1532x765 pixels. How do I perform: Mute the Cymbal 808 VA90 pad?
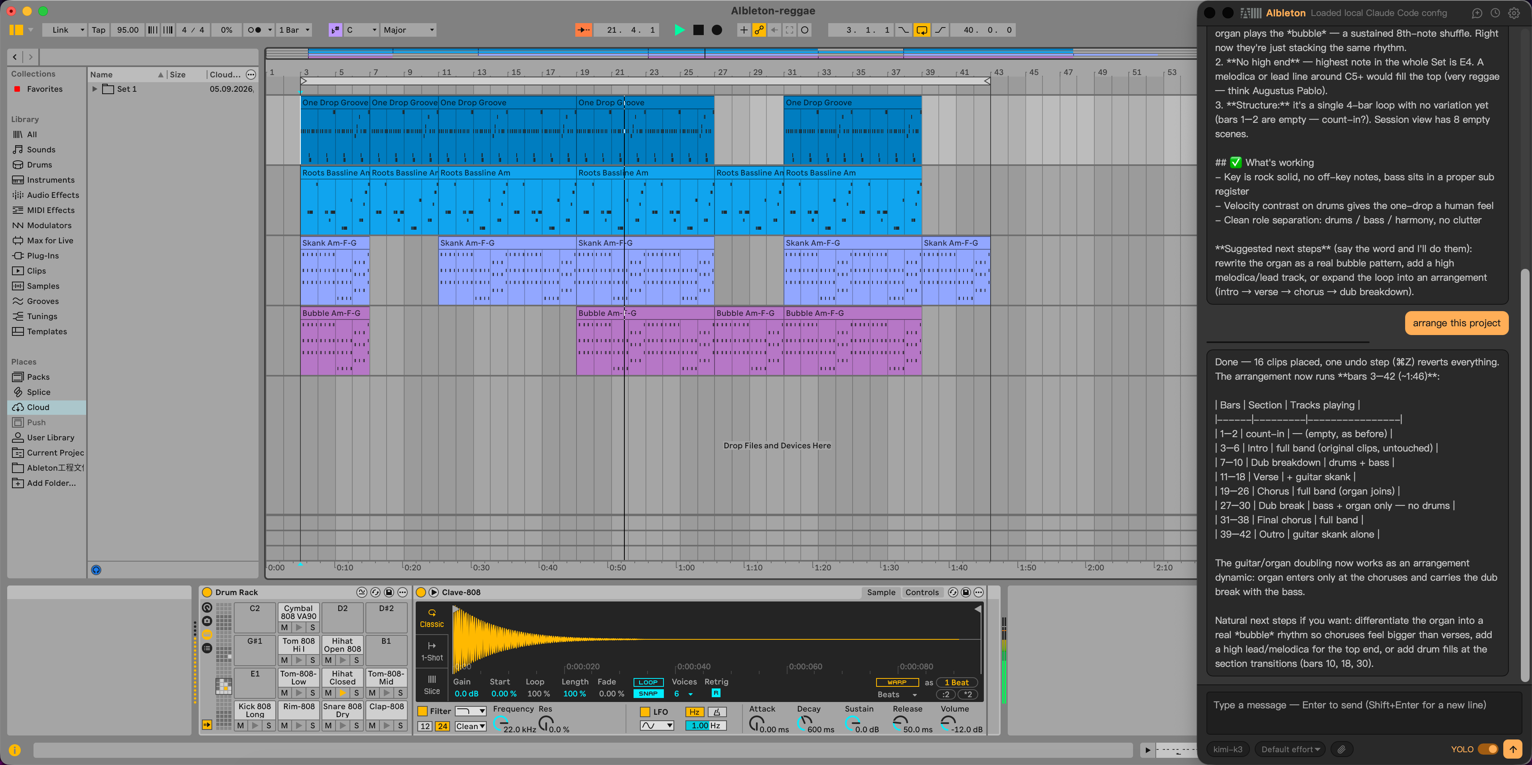[x=284, y=627]
